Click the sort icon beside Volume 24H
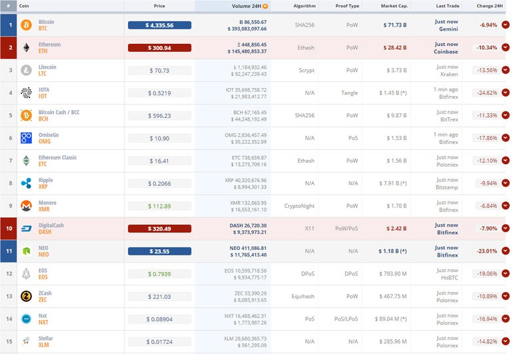Image resolution: width=512 pixels, height=354 pixels. [265, 6]
